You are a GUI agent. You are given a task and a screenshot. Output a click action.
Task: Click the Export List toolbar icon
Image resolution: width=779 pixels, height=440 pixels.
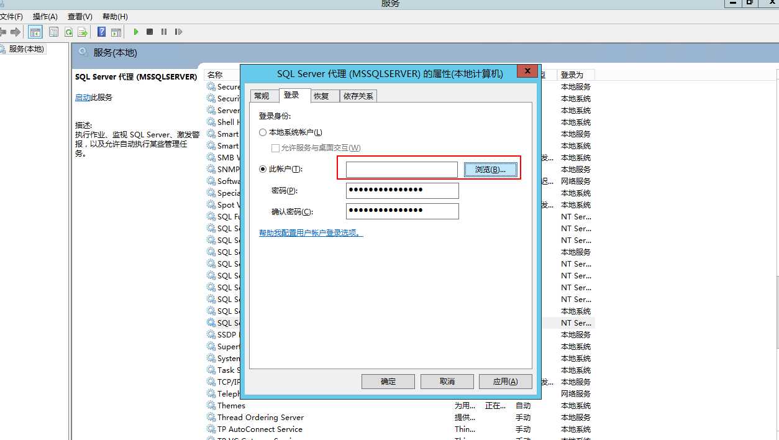[82, 32]
